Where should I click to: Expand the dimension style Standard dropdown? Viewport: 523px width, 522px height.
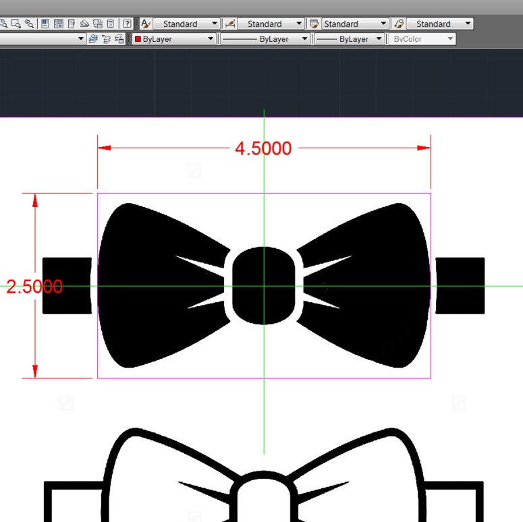click(x=271, y=24)
